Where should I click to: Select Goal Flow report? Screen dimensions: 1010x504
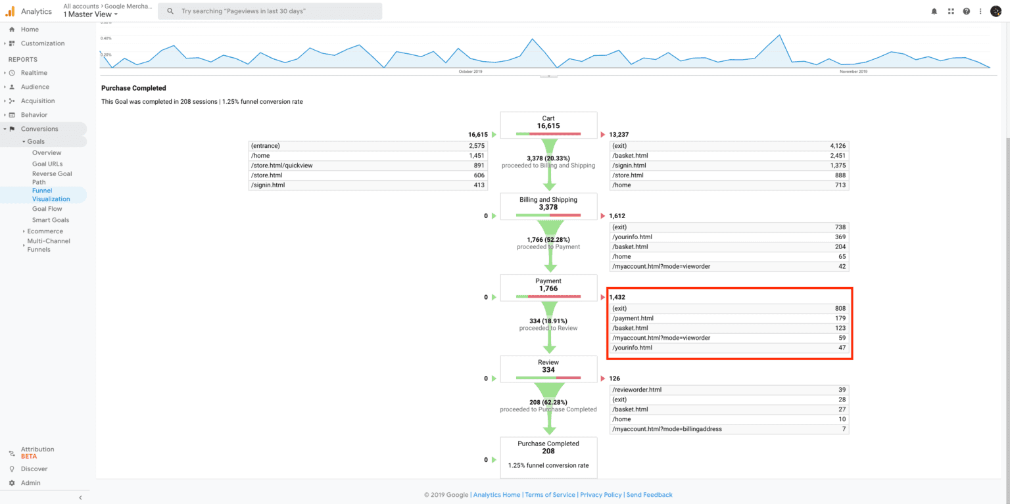point(47,209)
